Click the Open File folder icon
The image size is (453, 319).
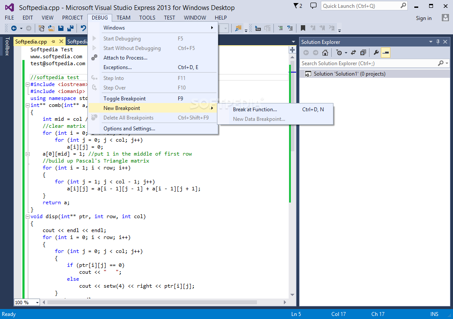point(51,28)
